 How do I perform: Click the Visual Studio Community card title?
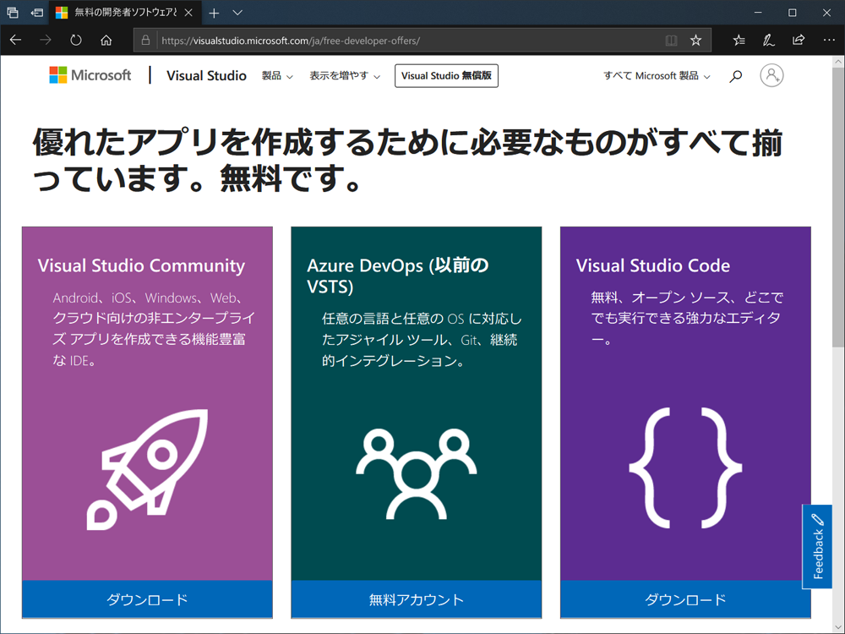(x=141, y=265)
